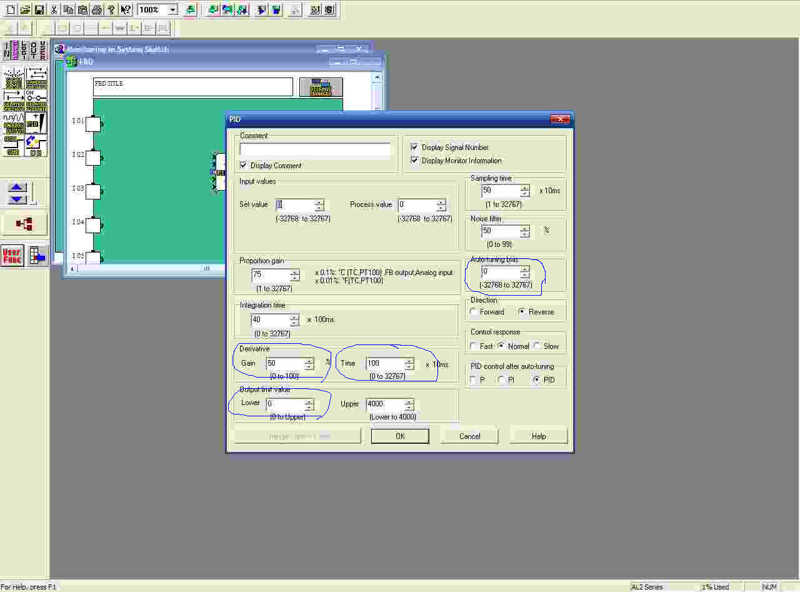Select Forward direction
Image resolution: width=800 pixels, height=592 pixels.
[474, 312]
